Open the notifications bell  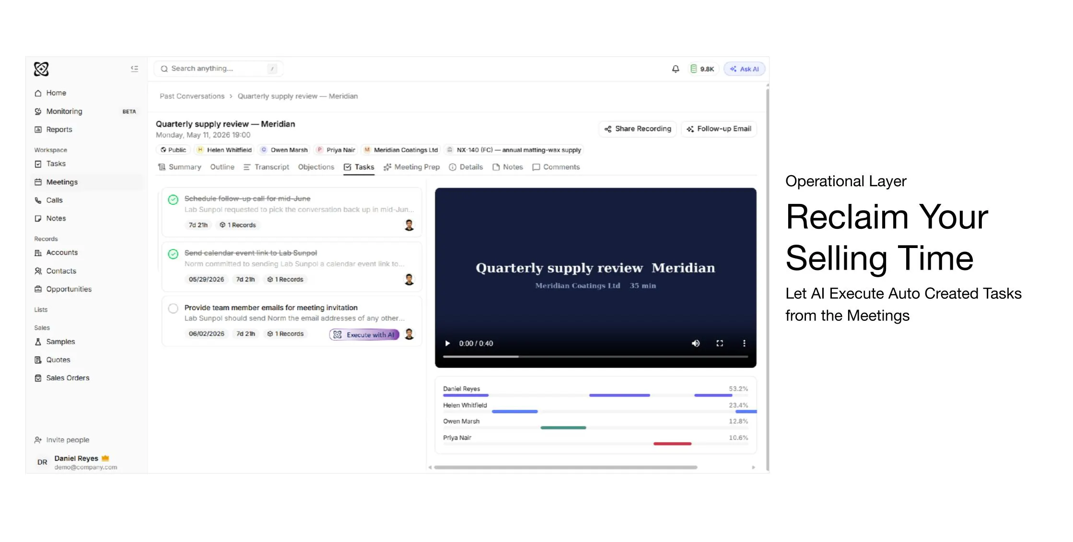tap(675, 69)
